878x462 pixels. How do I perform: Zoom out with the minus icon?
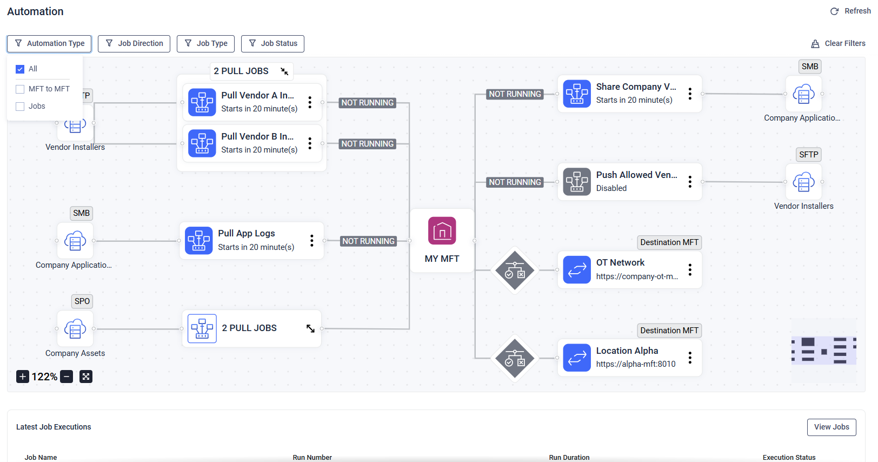coord(66,377)
